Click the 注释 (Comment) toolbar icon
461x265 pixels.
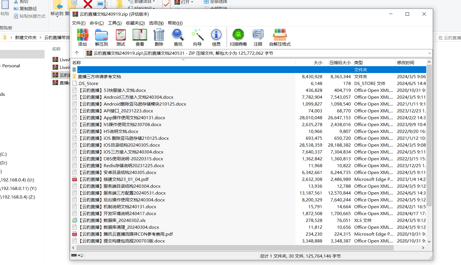click(258, 37)
